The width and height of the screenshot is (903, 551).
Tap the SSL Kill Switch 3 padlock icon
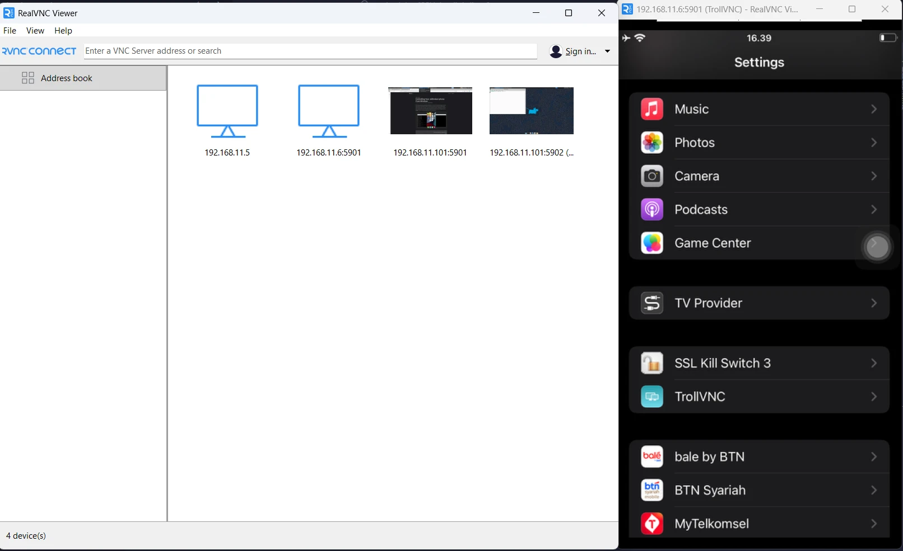coord(651,363)
